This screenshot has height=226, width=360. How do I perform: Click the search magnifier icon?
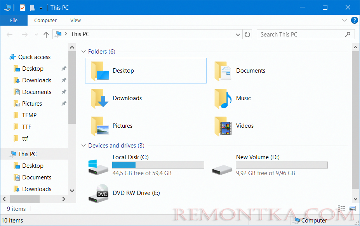coord(348,35)
